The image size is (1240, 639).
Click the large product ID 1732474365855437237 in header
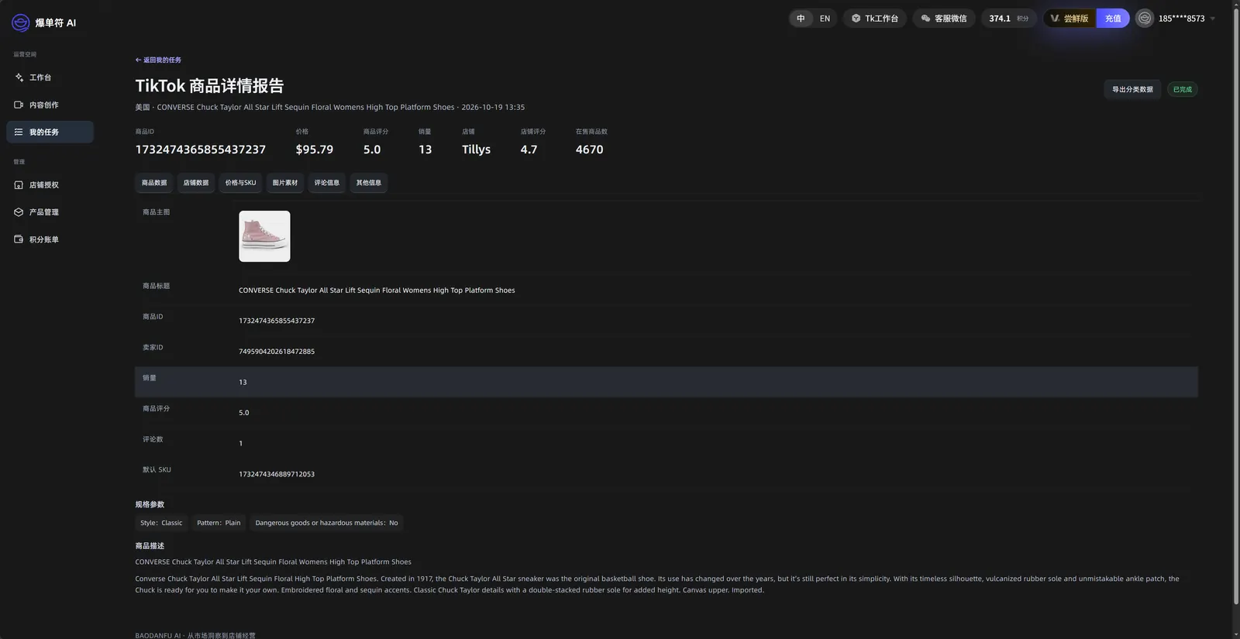point(200,149)
